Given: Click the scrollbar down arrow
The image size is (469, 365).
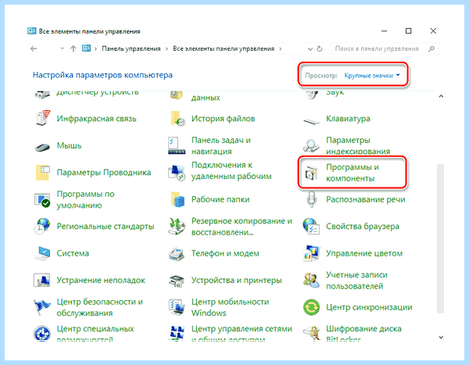Looking at the screenshot, I should click(441, 337).
